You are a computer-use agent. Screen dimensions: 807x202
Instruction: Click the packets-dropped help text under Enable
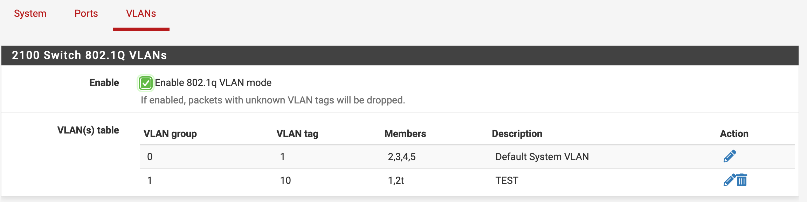point(273,100)
